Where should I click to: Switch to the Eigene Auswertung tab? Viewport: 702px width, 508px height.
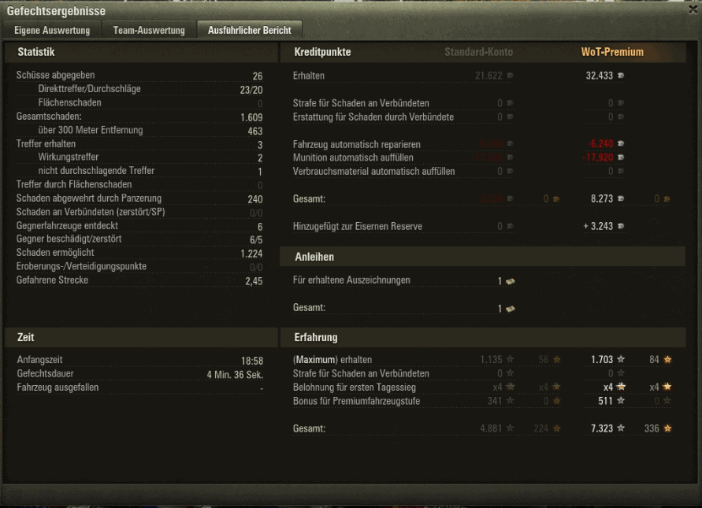[52, 31]
